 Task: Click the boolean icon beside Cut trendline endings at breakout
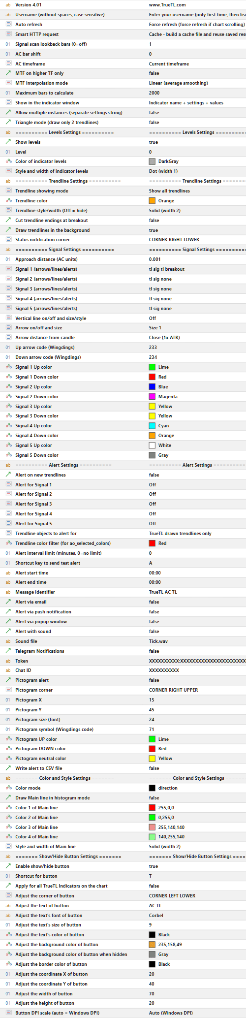pos(8,221)
